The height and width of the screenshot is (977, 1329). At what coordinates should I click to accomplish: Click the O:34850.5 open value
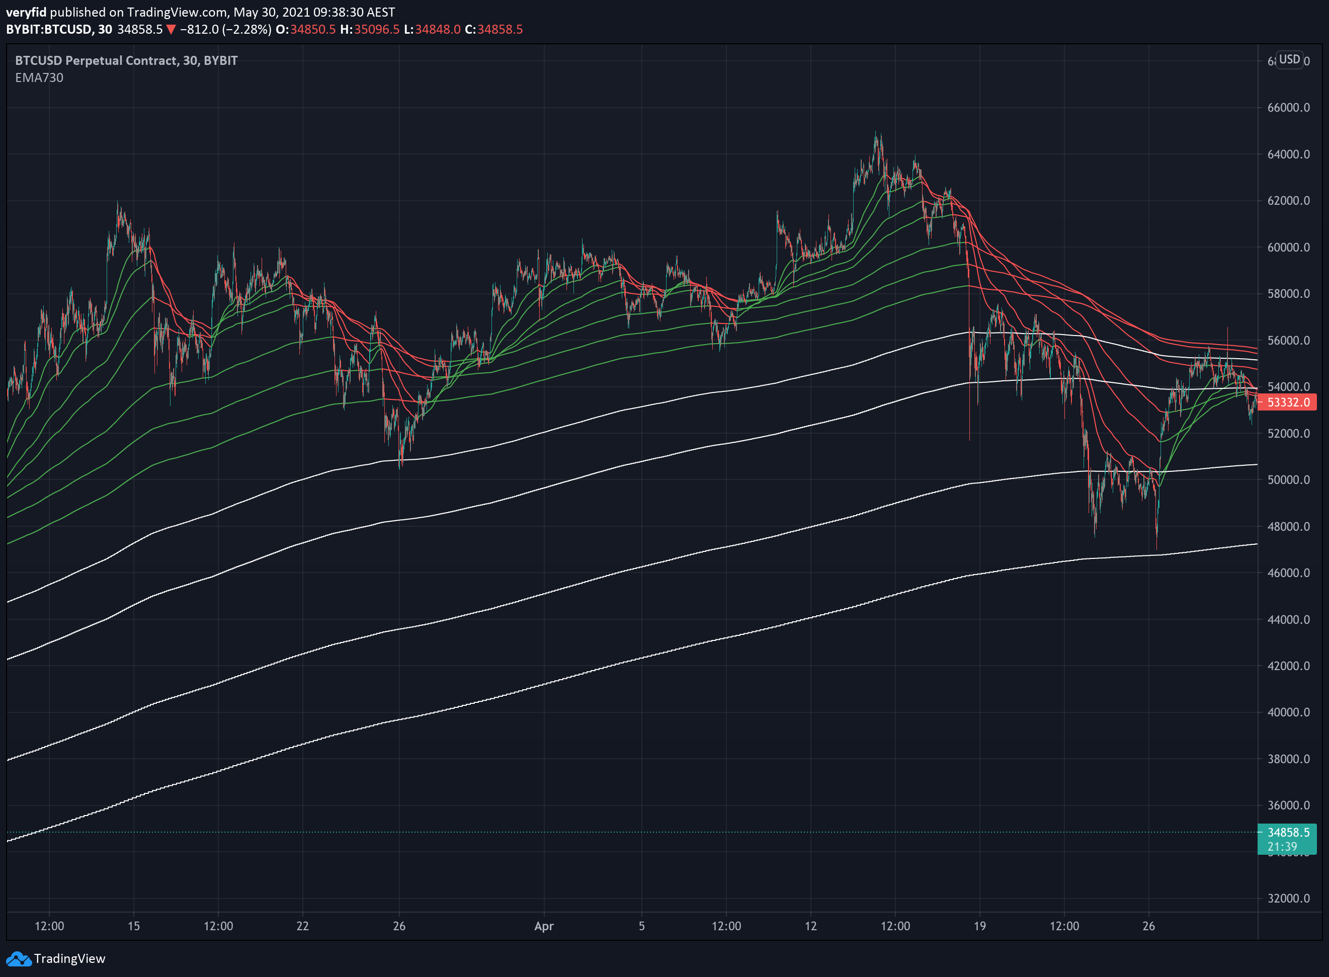(306, 30)
